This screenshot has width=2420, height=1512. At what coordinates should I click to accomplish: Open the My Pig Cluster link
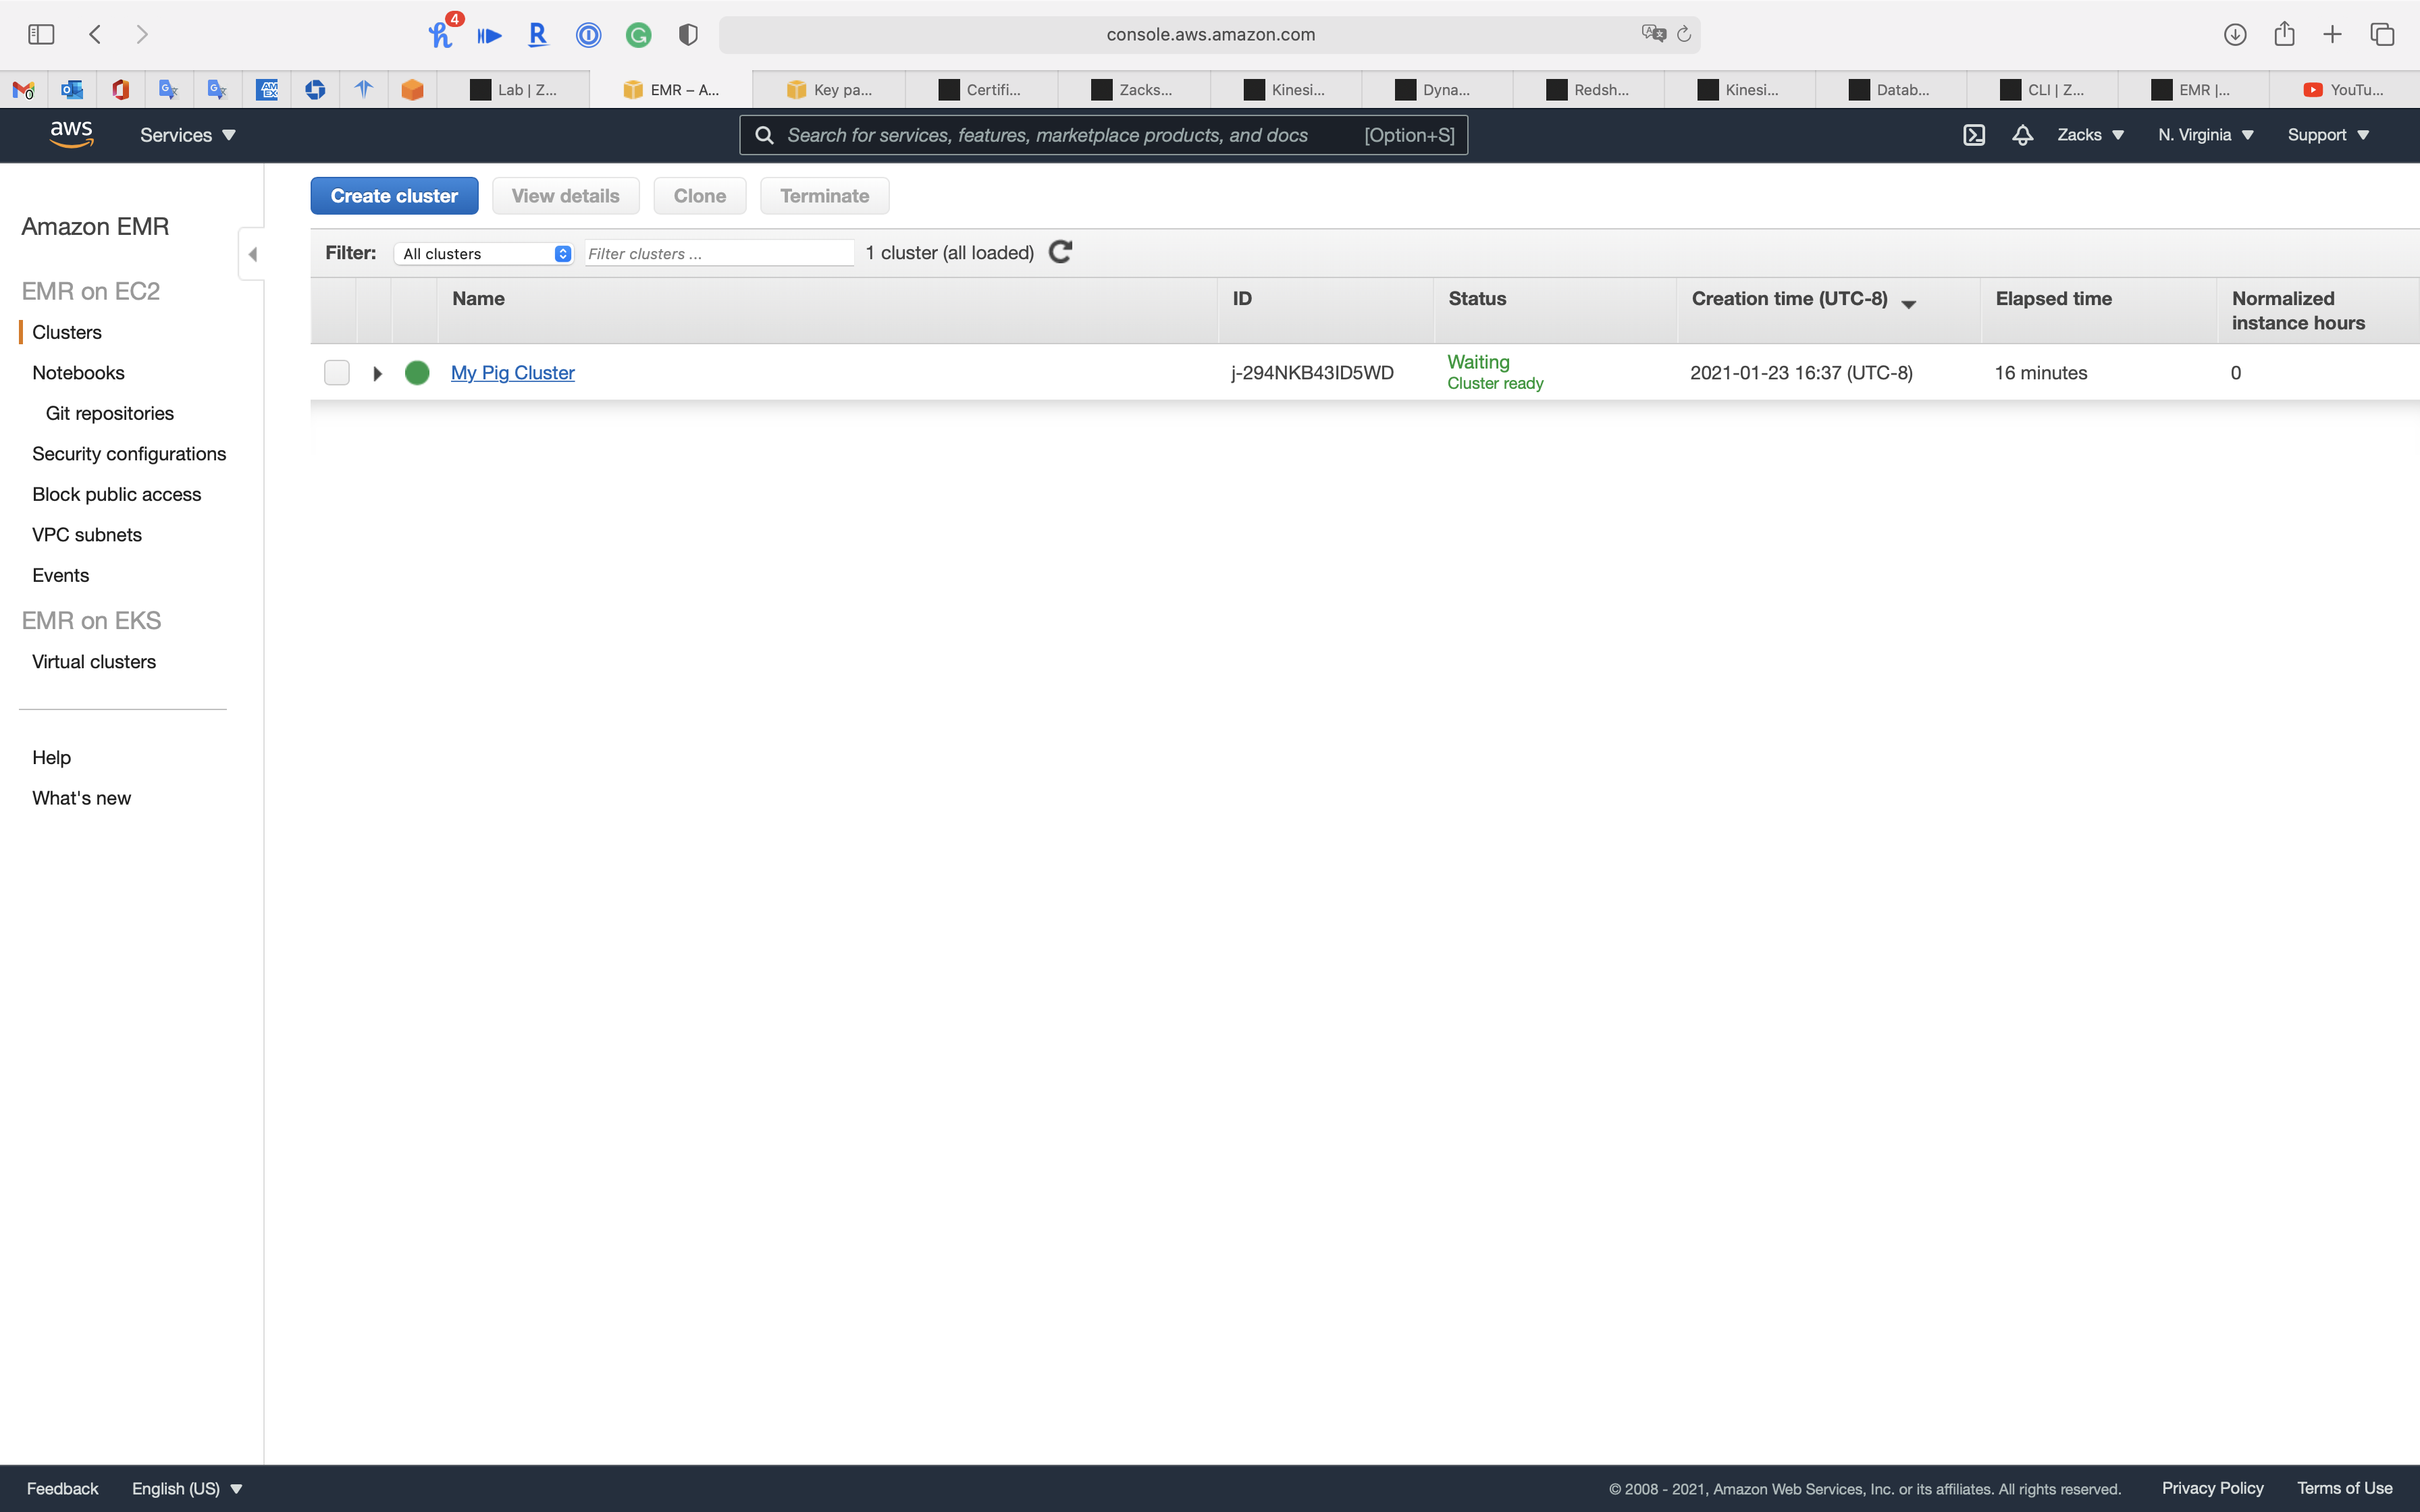512,373
